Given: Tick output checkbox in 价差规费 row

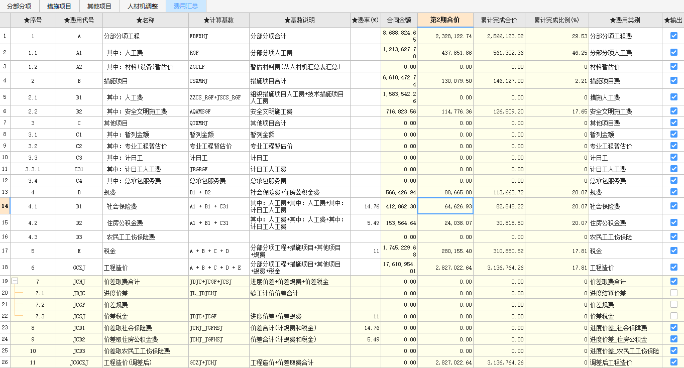Looking at the screenshot, I should click(673, 305).
